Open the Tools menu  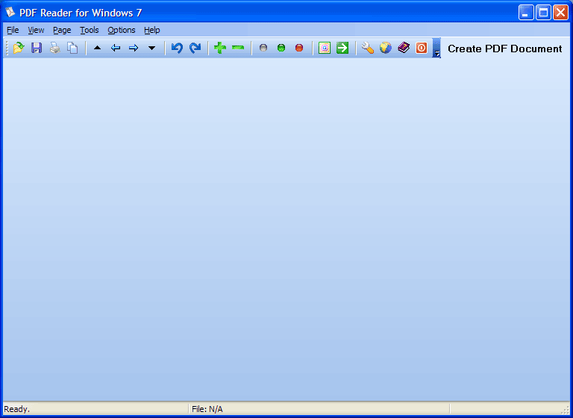tap(89, 30)
